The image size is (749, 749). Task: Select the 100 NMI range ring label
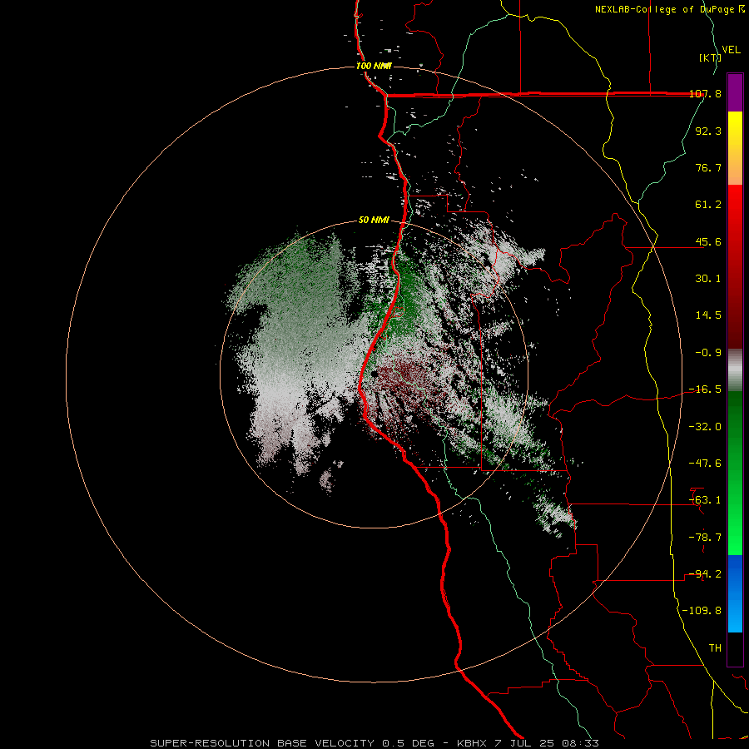pos(374,66)
